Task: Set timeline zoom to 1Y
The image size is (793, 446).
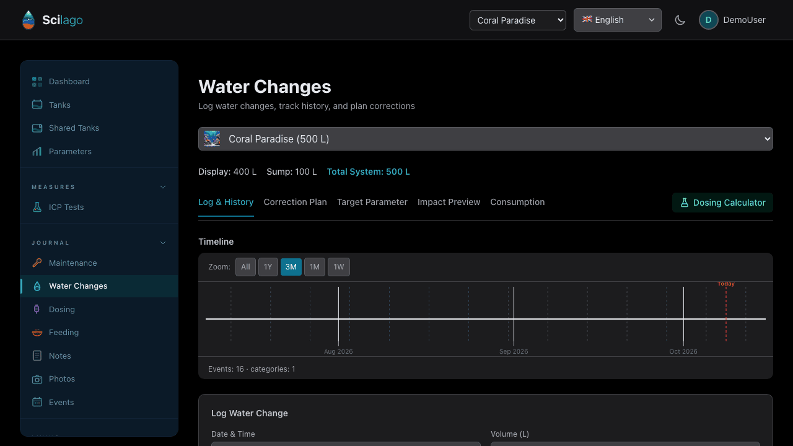Action: pyautogui.click(x=268, y=267)
